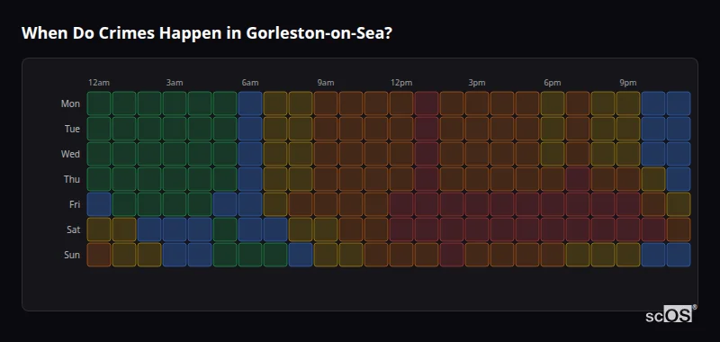Select the Wednesday 10pm blue heatmap cell
Image resolution: width=720 pixels, height=342 pixels.
(653, 154)
